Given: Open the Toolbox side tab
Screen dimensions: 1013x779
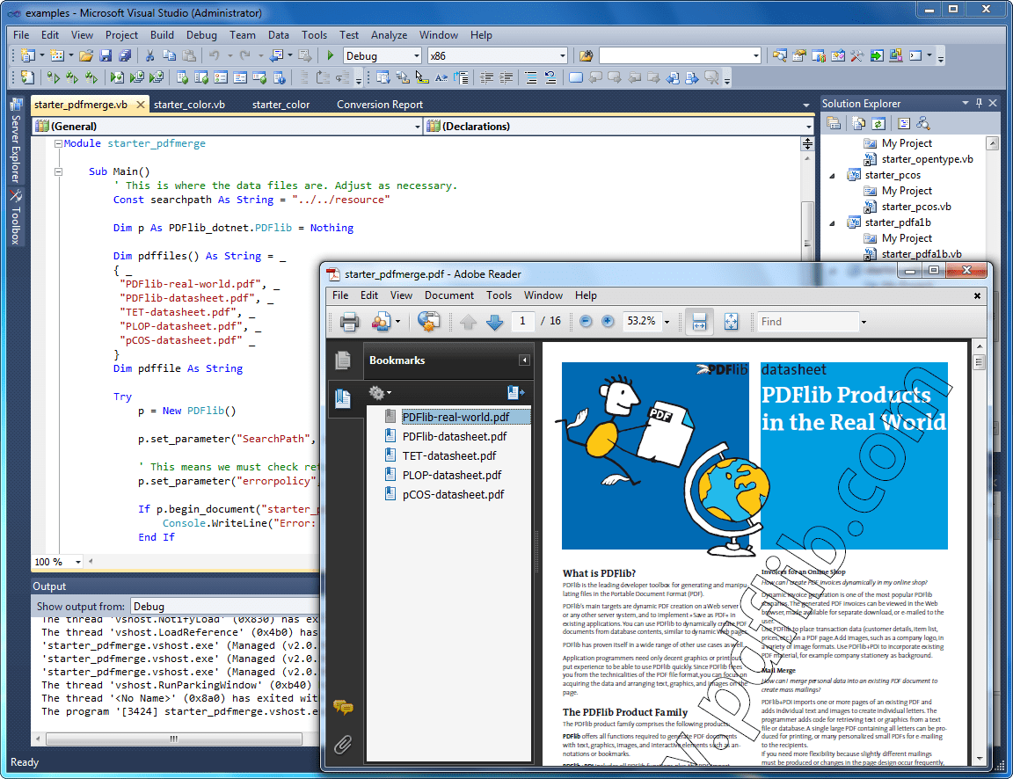Looking at the screenshot, I should [x=16, y=218].
